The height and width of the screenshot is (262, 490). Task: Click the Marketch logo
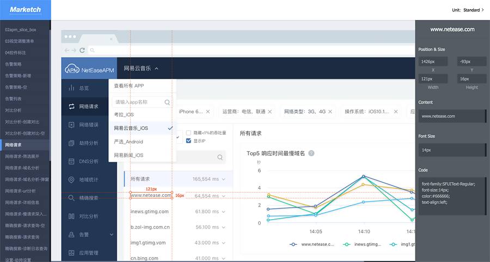(x=25, y=10)
